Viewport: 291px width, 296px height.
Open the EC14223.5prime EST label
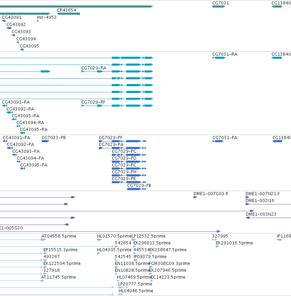click(168, 277)
